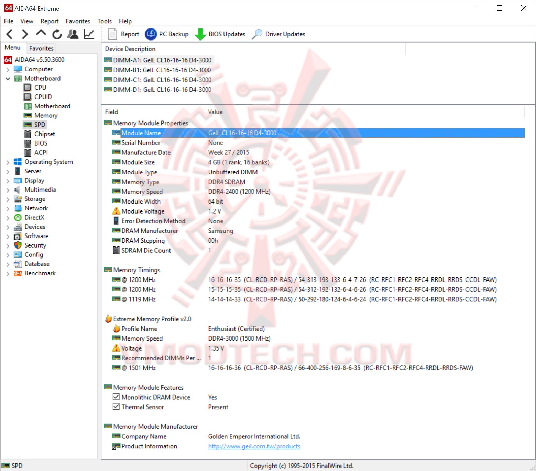Go forward with the right arrow icon
536x471 pixels.
point(25,34)
